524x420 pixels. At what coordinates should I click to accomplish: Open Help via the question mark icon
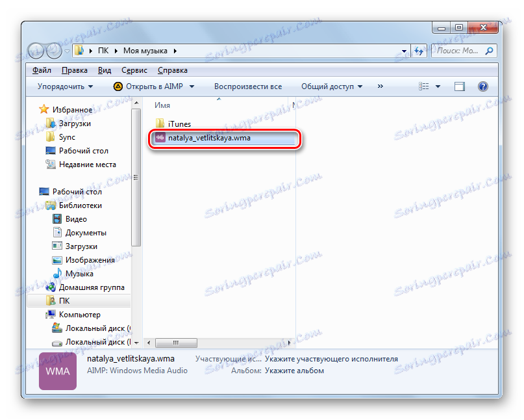482,86
